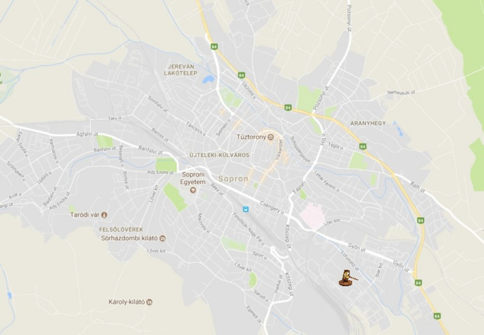Select the blue train station icon
This screenshot has width=484, height=335.
pos(246,209)
